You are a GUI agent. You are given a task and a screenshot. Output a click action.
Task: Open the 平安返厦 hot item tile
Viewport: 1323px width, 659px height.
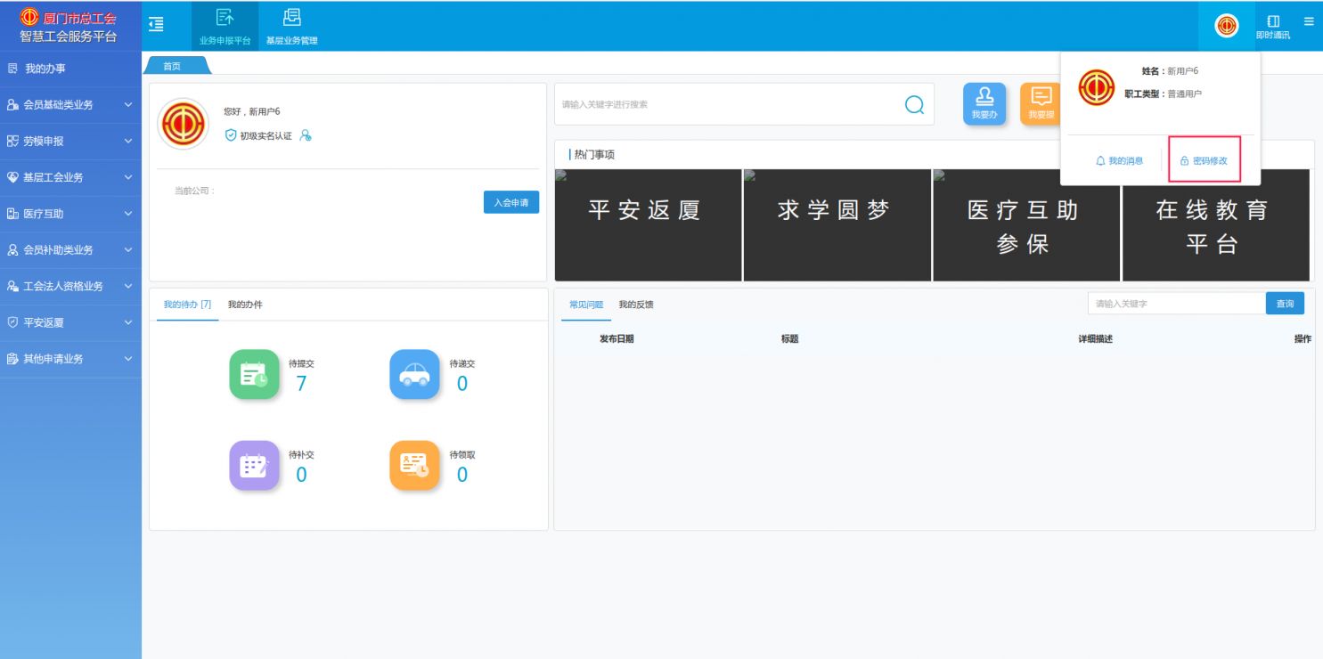648,225
